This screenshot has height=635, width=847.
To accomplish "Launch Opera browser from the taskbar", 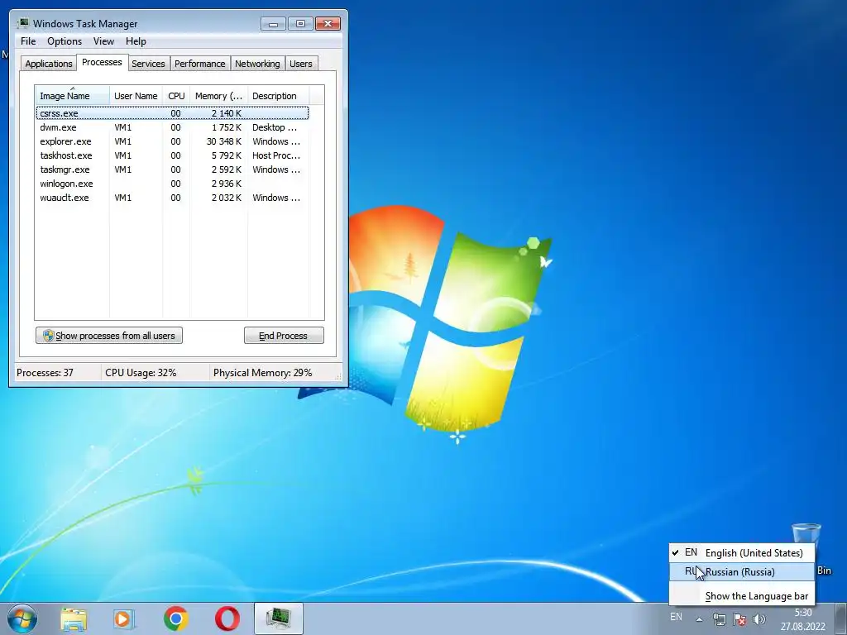I will click(x=227, y=618).
